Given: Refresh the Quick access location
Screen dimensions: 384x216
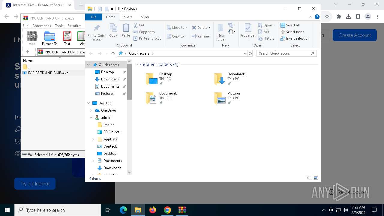Looking at the screenshot, I should (x=250, y=53).
